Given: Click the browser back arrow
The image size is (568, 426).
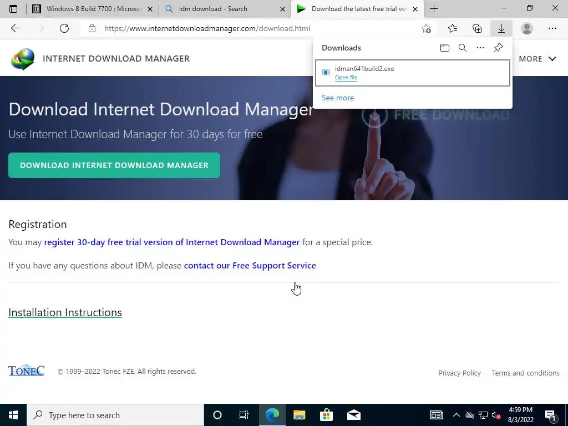Looking at the screenshot, I should 15,28.
